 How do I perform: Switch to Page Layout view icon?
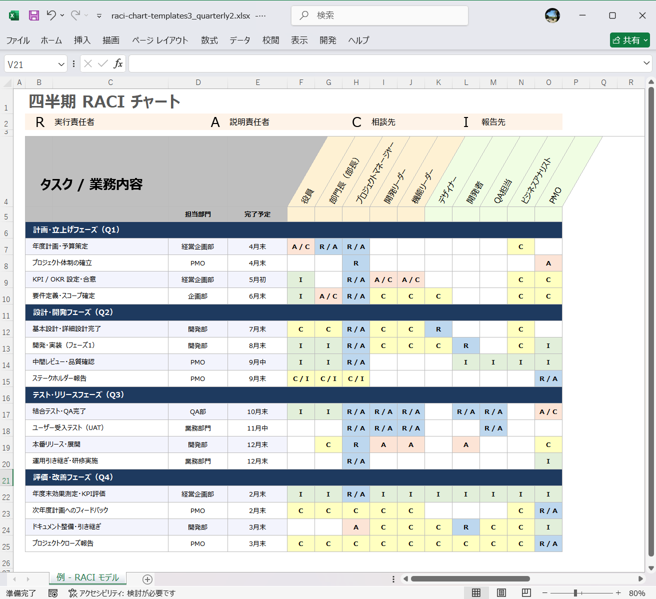[501, 593]
